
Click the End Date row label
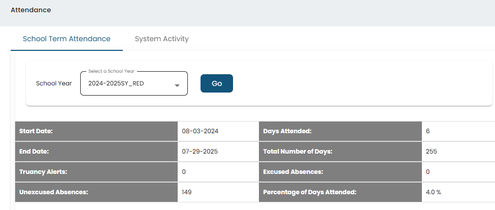coord(34,152)
